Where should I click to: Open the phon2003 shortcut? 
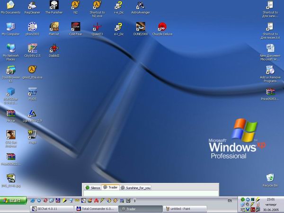(x=32, y=29)
